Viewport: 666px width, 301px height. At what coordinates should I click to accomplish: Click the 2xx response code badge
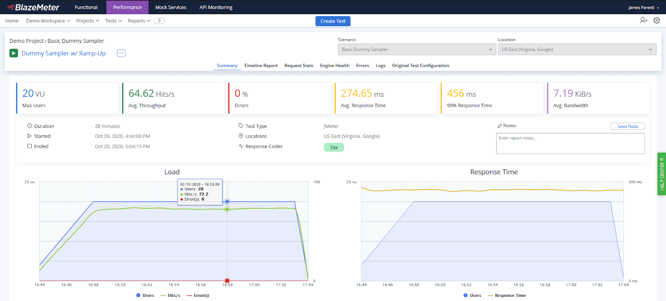(334, 147)
